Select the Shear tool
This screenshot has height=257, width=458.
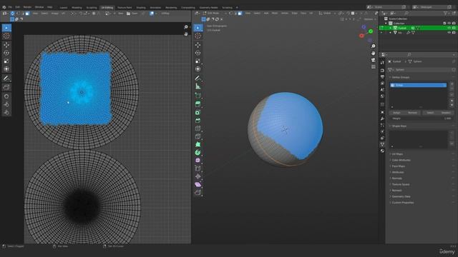(x=198, y=184)
